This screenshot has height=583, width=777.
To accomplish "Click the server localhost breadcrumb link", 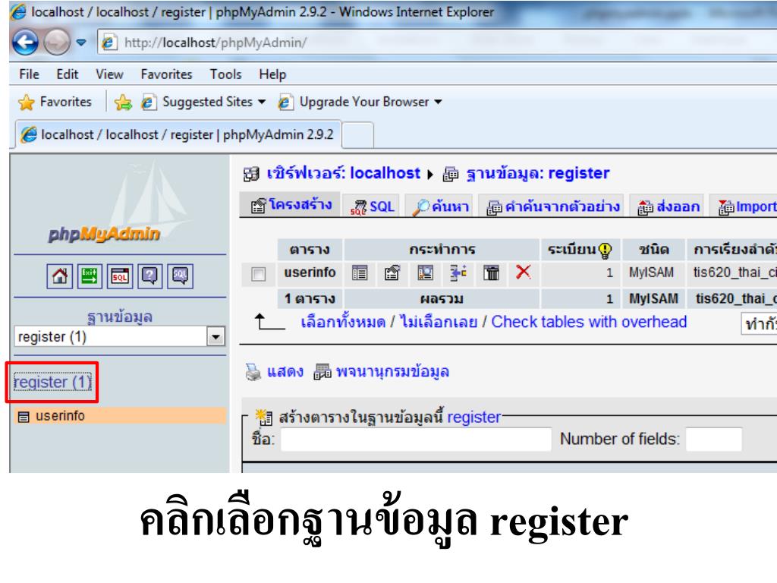I will pyautogui.click(x=344, y=173).
